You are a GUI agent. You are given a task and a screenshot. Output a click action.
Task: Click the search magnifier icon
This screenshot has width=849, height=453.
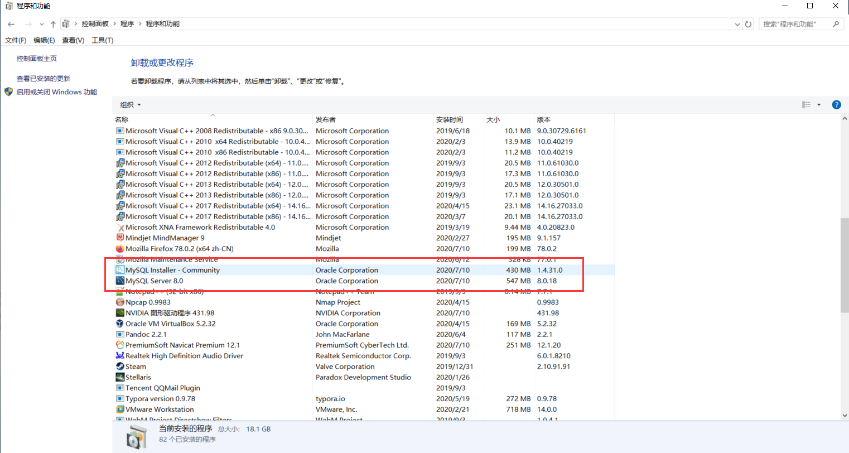pyautogui.click(x=836, y=24)
